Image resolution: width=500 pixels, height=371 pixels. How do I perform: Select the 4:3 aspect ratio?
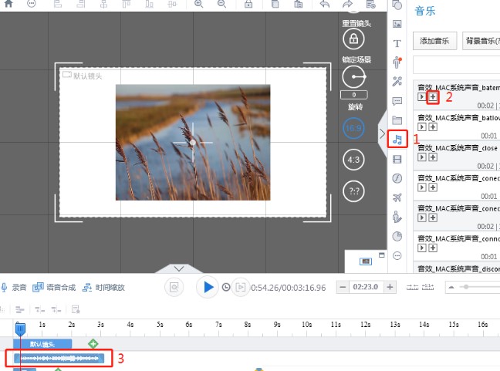click(353, 160)
